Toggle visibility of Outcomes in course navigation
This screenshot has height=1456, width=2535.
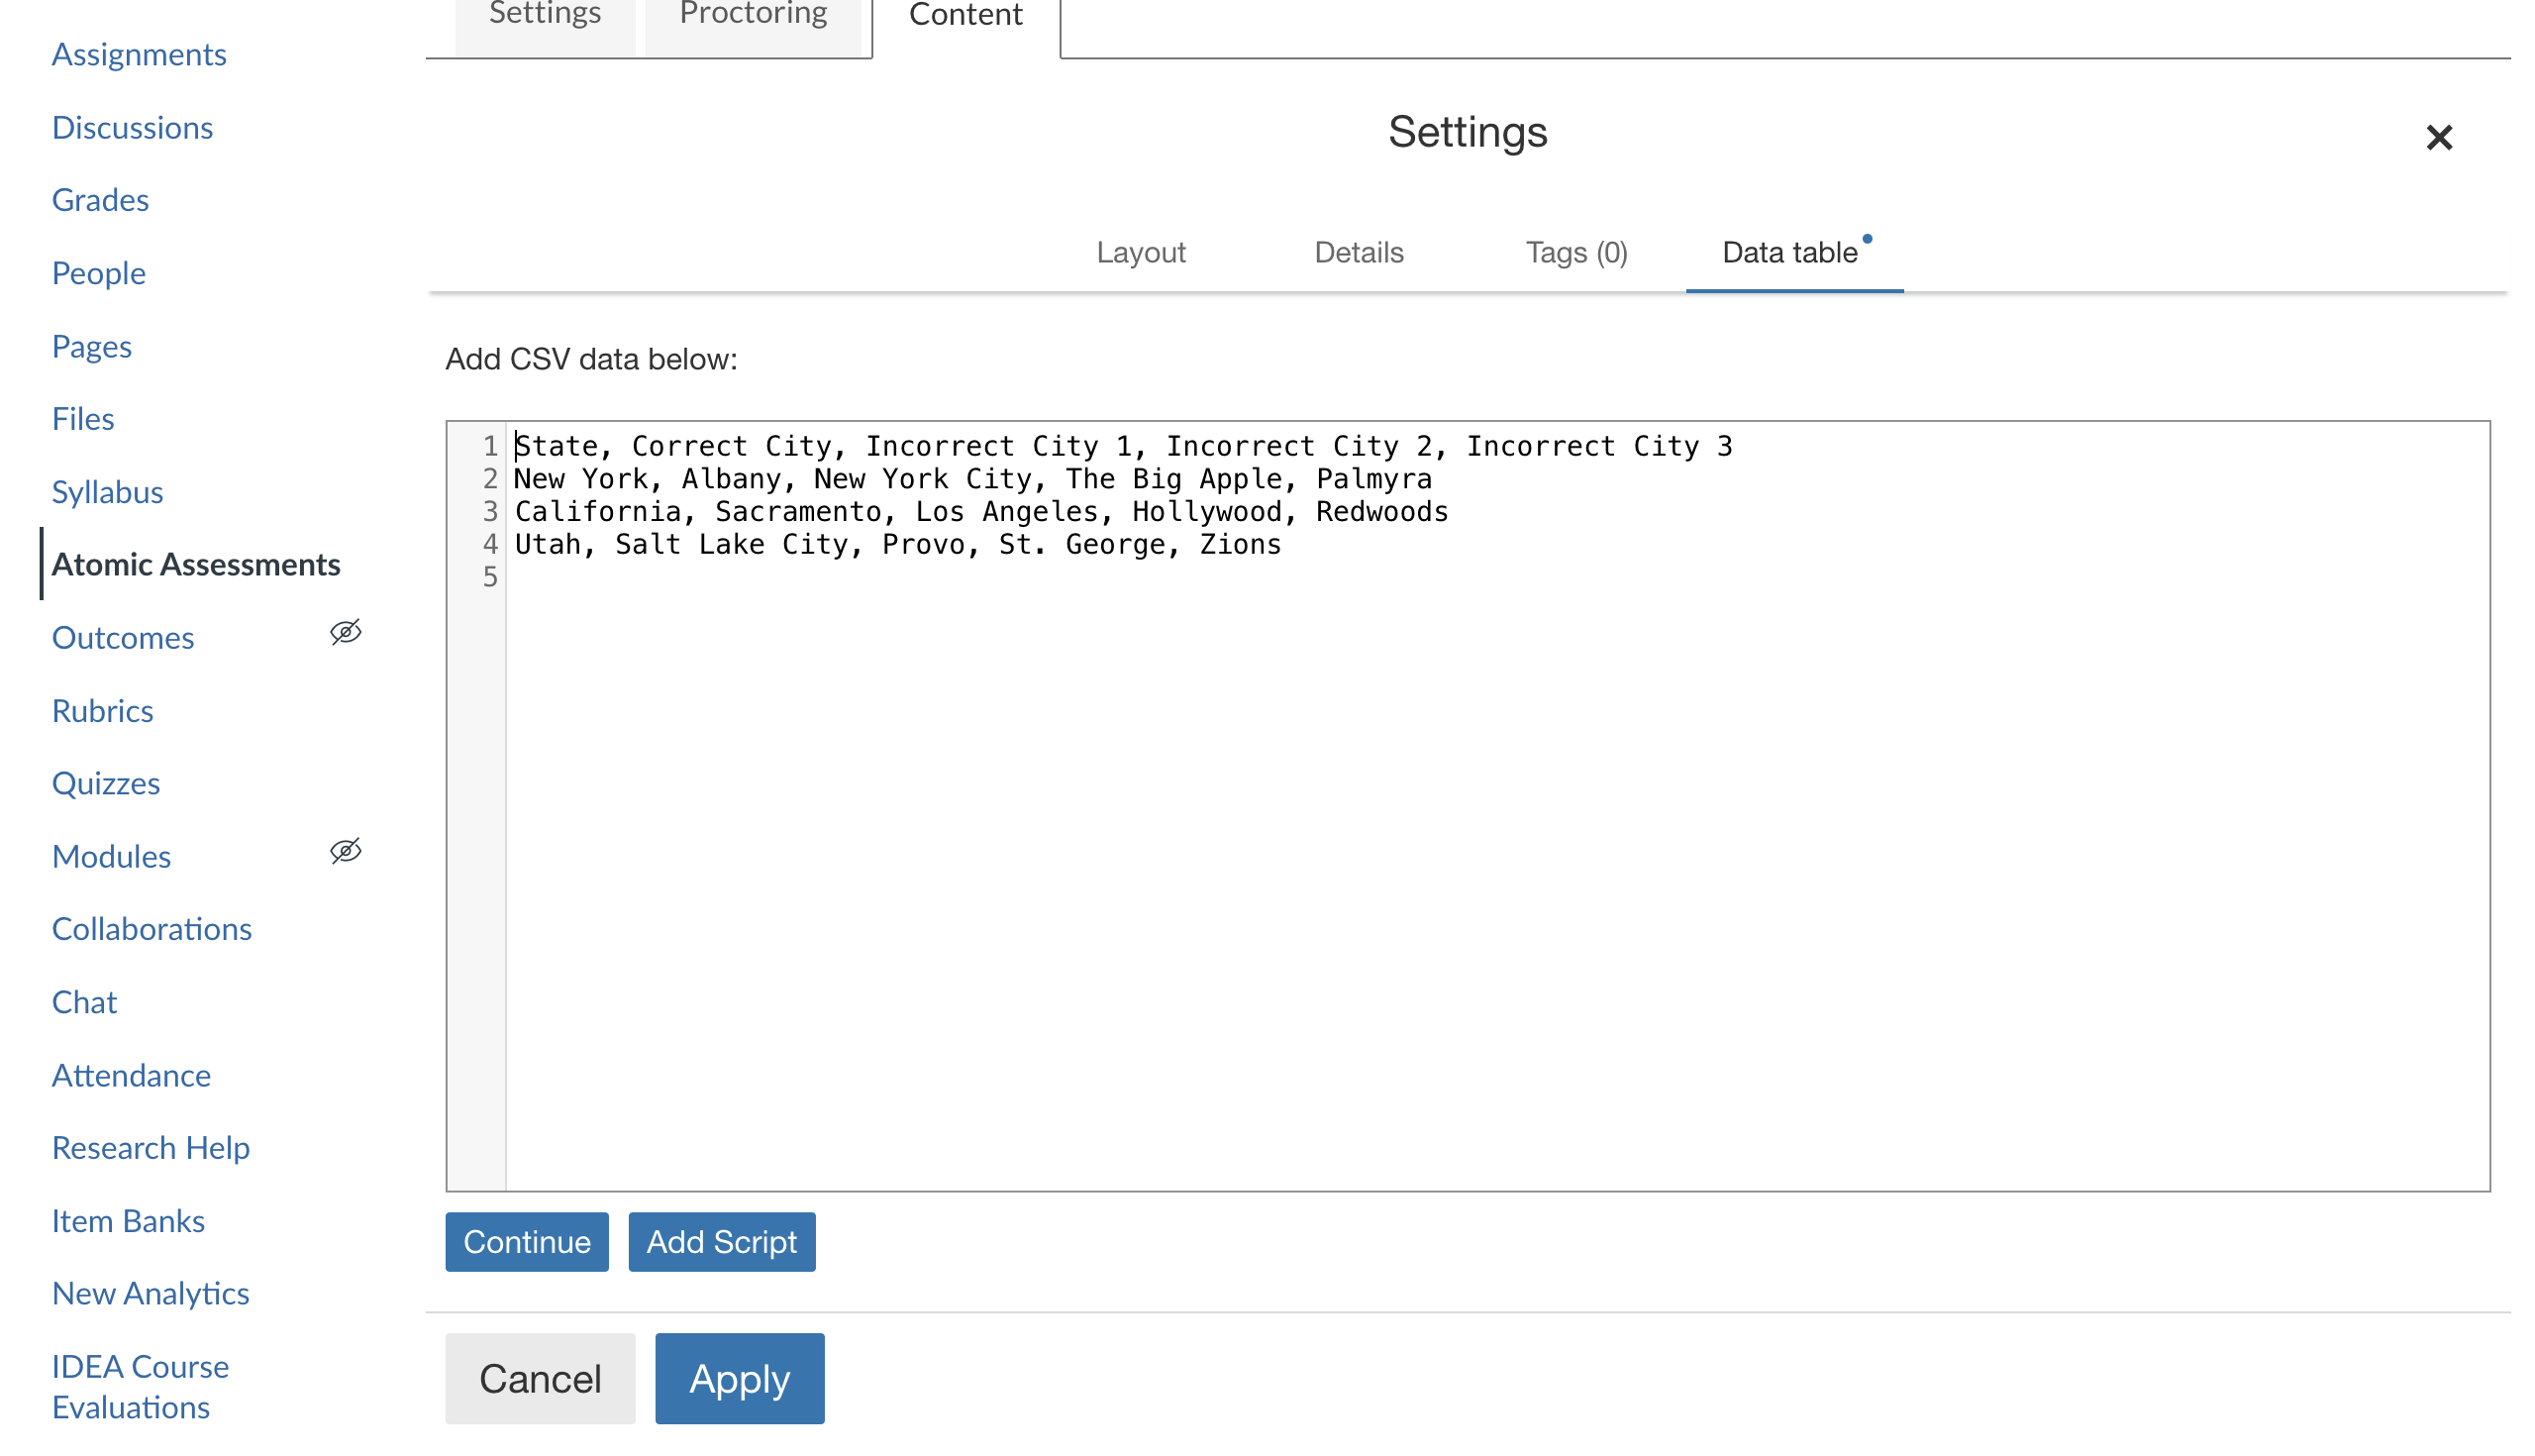[x=346, y=632]
